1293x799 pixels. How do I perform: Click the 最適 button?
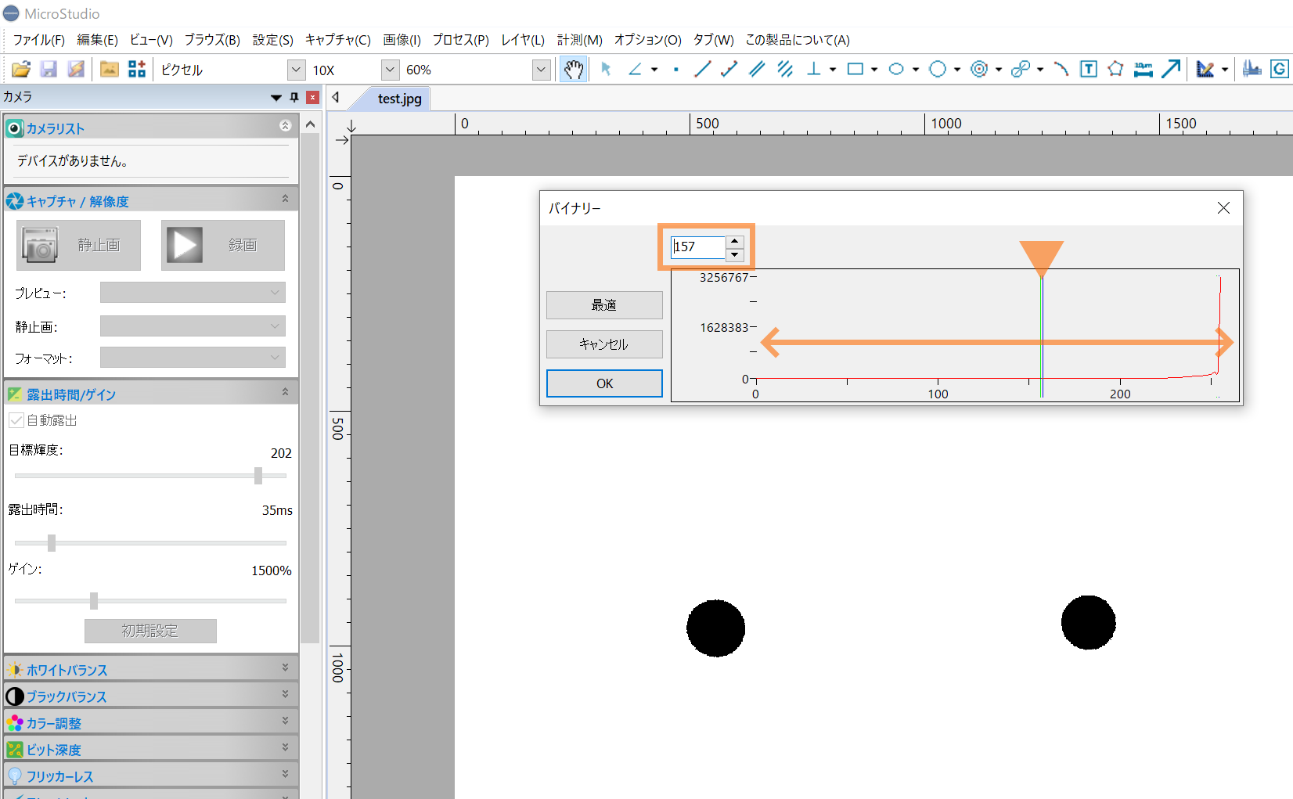click(604, 305)
